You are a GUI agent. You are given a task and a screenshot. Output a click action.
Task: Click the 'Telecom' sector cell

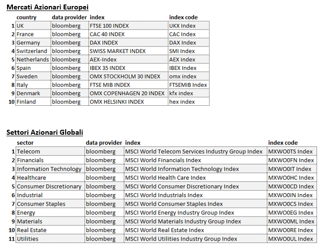point(50,151)
